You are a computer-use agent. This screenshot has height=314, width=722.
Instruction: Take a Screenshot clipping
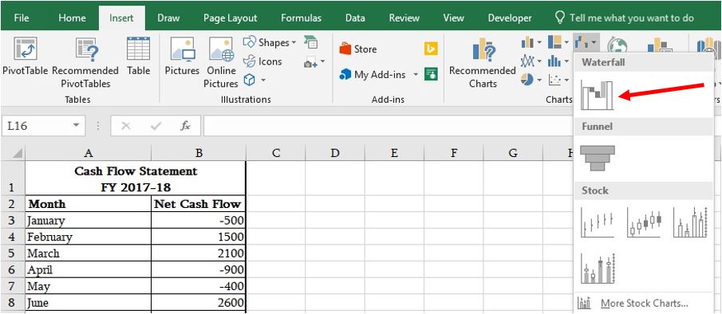tap(310, 61)
